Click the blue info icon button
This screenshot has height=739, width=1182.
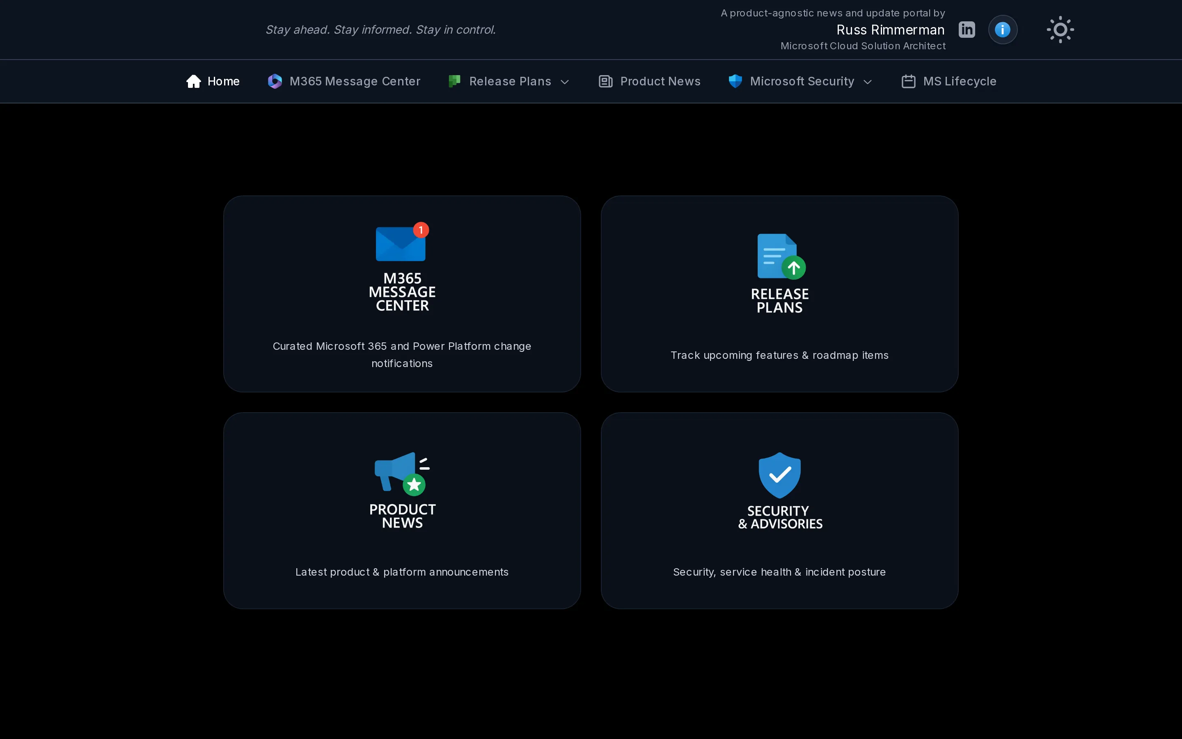click(1003, 29)
